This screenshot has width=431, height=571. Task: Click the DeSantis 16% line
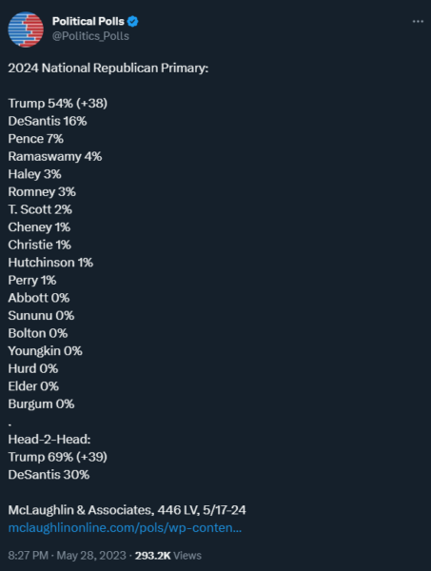(48, 121)
